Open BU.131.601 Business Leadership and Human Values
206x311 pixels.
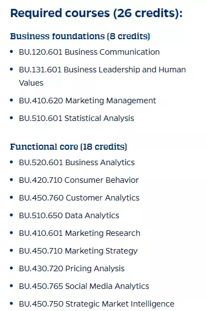click(102, 76)
